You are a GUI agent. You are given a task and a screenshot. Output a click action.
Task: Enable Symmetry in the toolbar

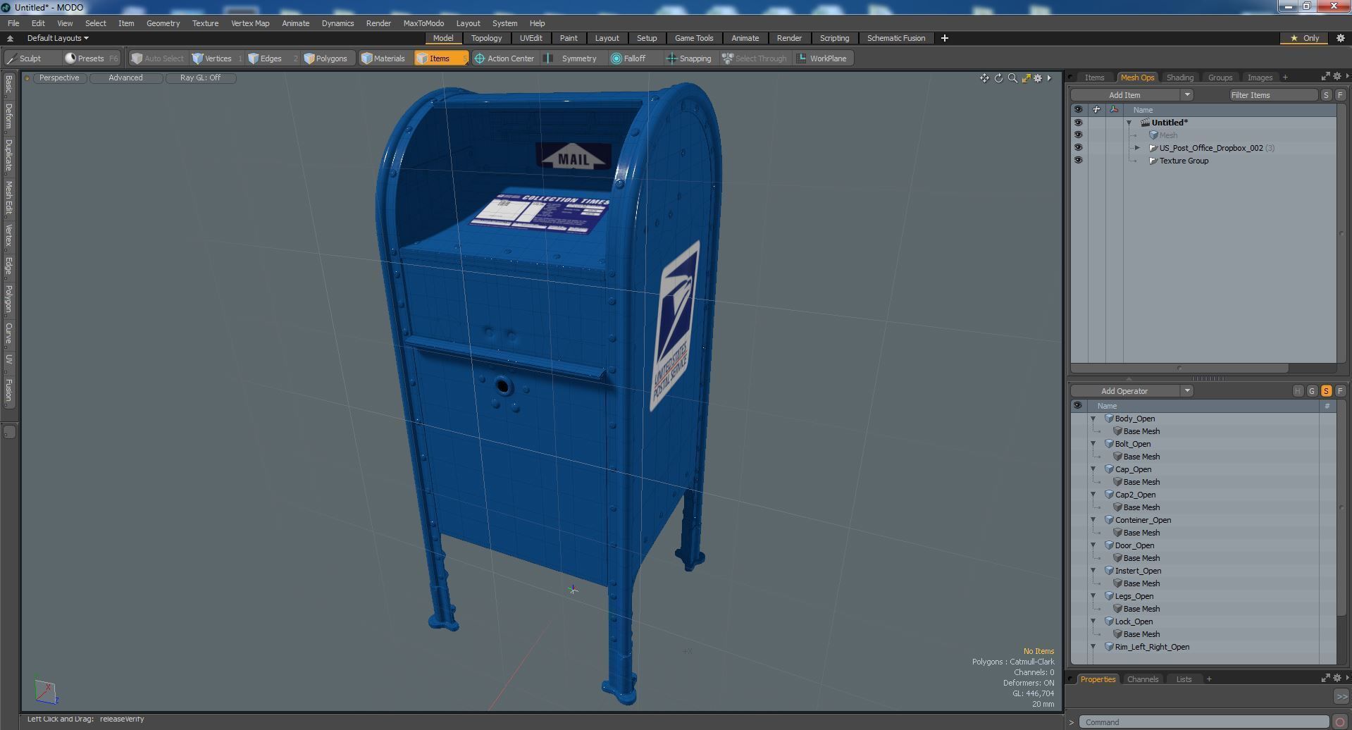click(550, 58)
